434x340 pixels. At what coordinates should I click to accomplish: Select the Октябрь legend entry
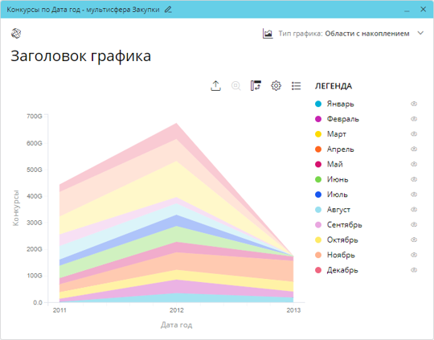coord(342,240)
